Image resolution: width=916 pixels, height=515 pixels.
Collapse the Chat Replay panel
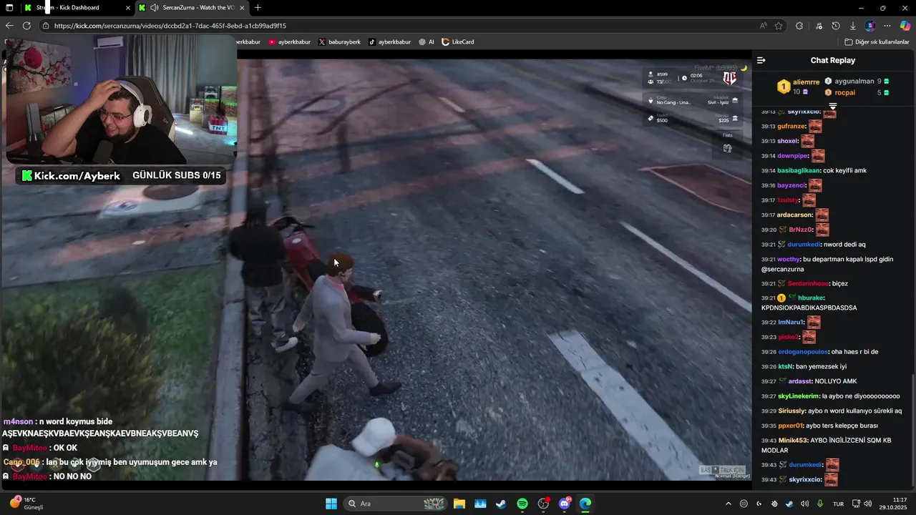tap(761, 60)
